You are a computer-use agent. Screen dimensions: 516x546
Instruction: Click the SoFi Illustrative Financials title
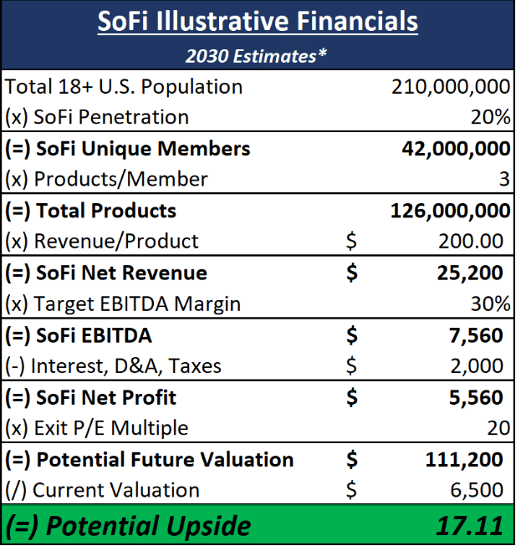(x=258, y=22)
